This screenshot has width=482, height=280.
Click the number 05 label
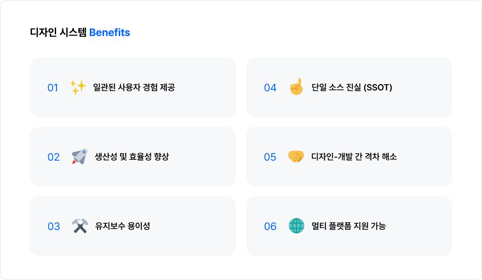[x=270, y=157]
